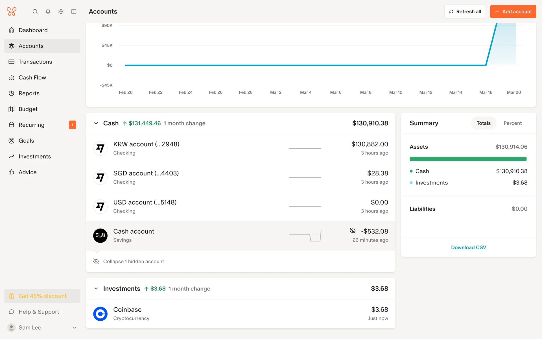Viewport: 542px width, 339px height.
Task: Click the Cash account SLM logo
Action: point(100,235)
